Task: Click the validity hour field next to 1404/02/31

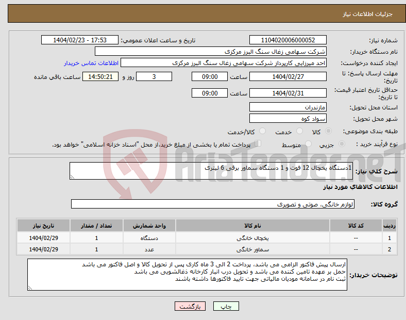Action: click(210, 93)
